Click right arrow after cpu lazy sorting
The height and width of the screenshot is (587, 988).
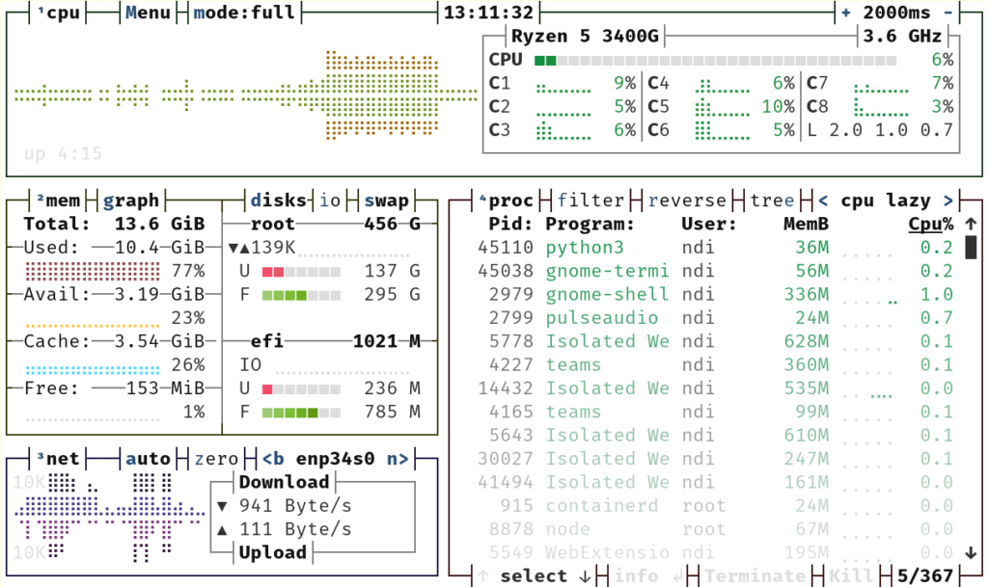point(948,200)
